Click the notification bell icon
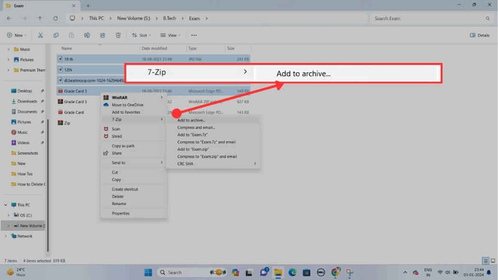 489,272
